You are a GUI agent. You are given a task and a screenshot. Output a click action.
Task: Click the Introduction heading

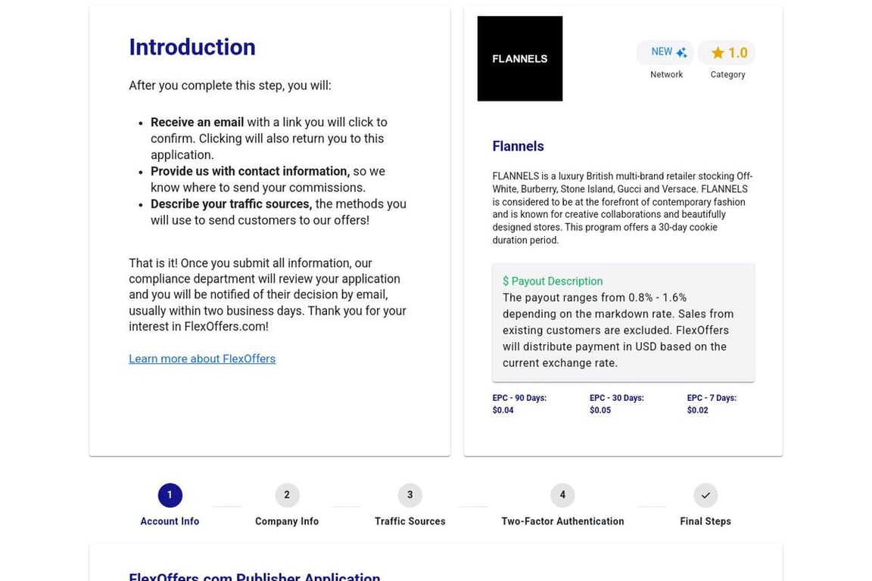tap(192, 47)
